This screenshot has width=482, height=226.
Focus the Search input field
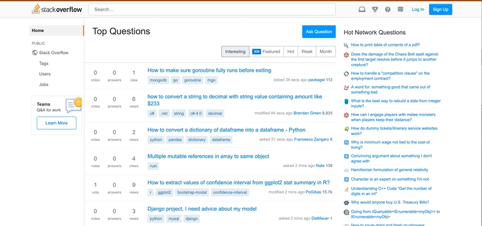point(212,10)
